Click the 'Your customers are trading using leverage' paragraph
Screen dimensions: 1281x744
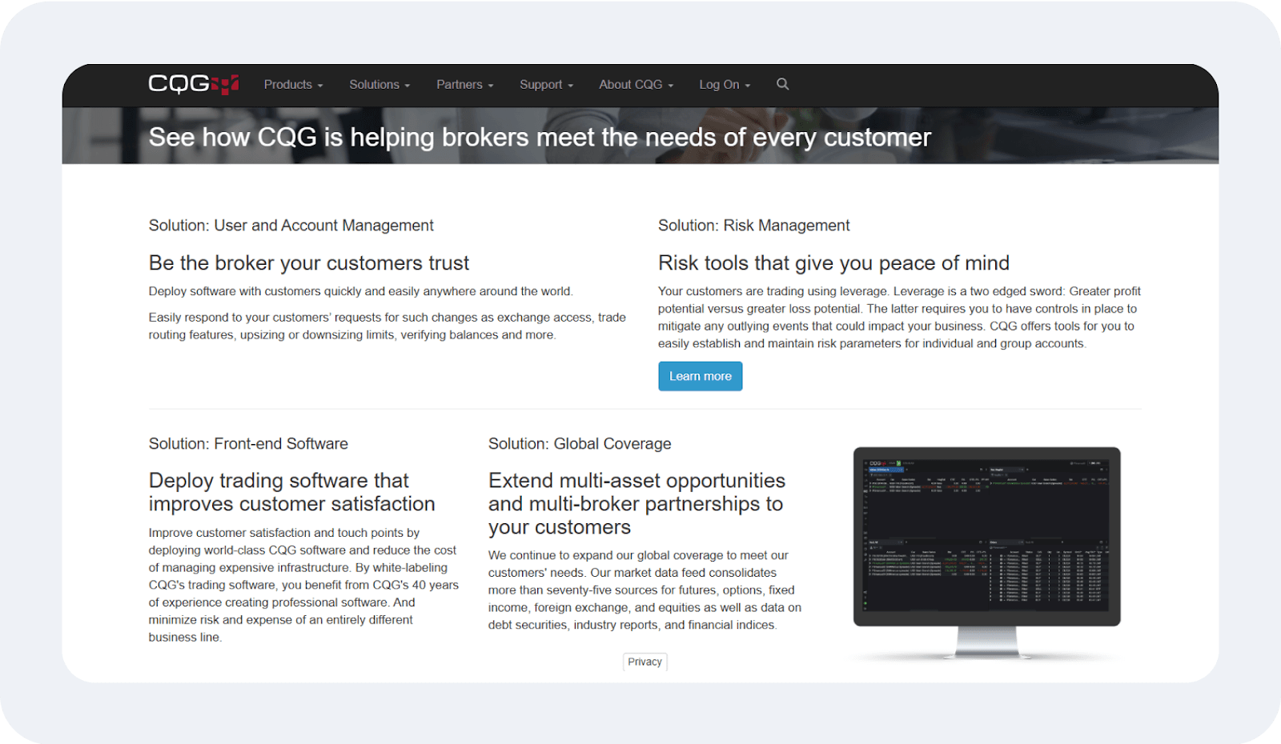[899, 318]
